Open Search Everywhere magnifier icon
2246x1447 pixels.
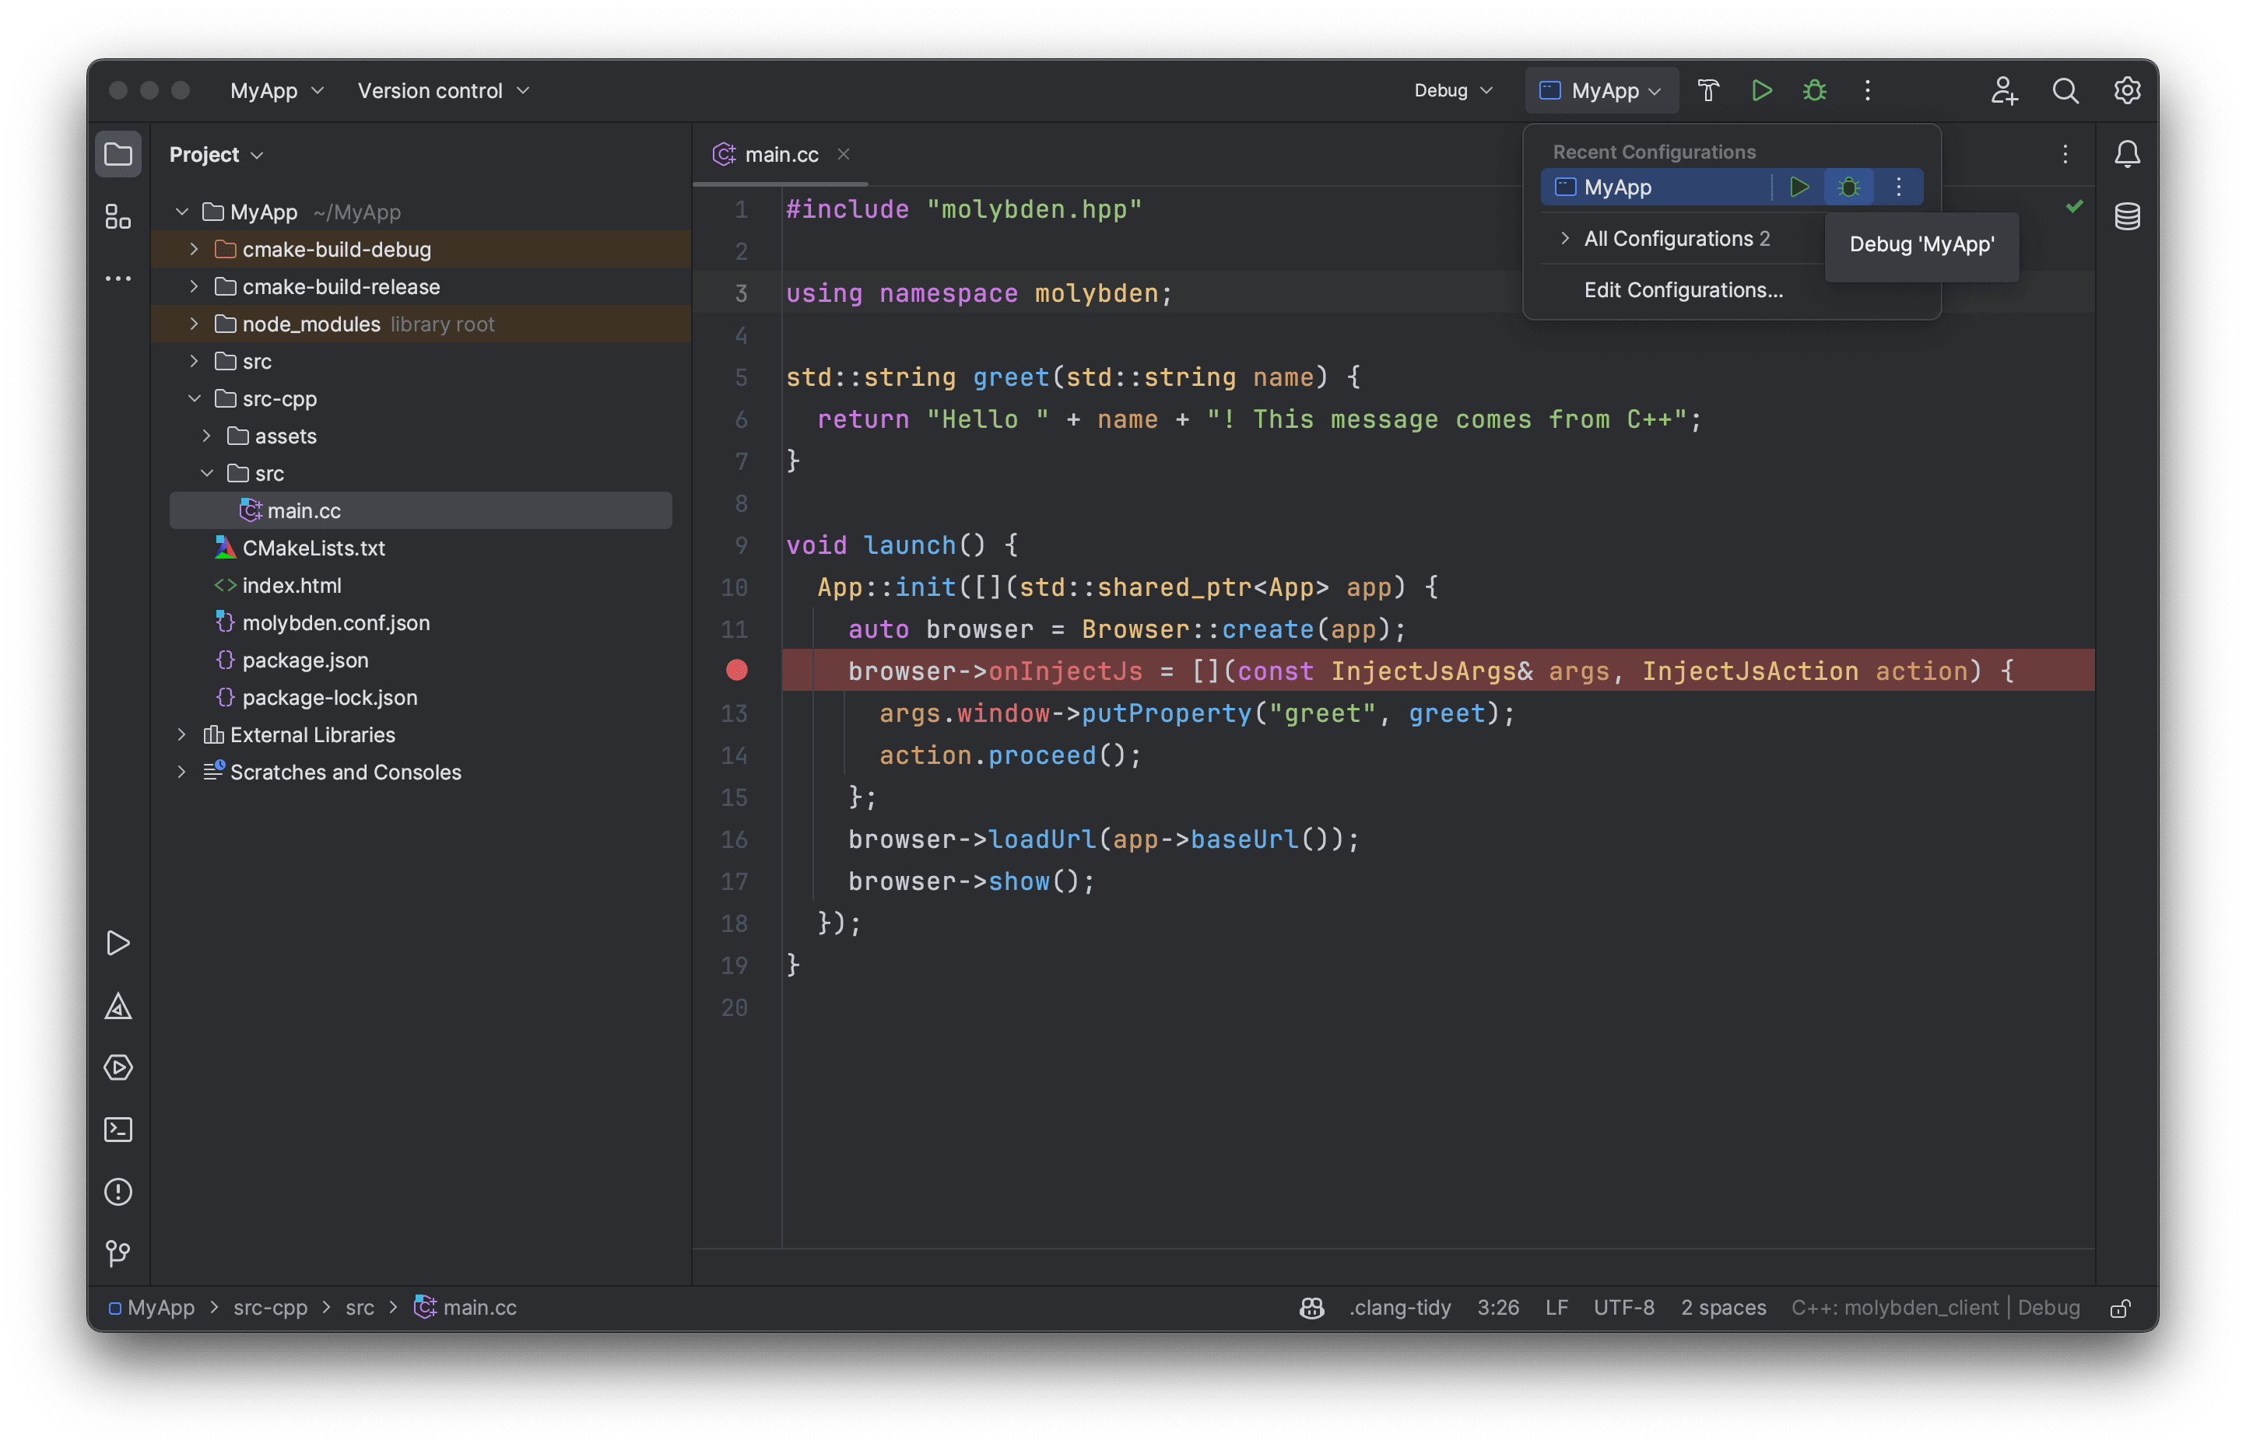(2065, 90)
